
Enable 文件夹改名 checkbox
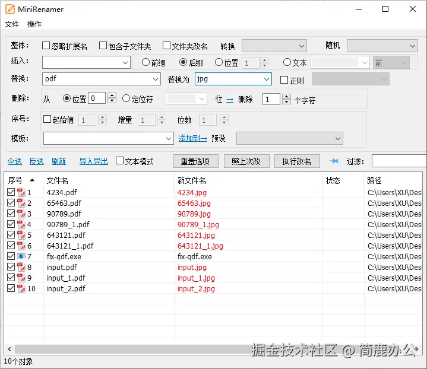[x=166, y=46]
